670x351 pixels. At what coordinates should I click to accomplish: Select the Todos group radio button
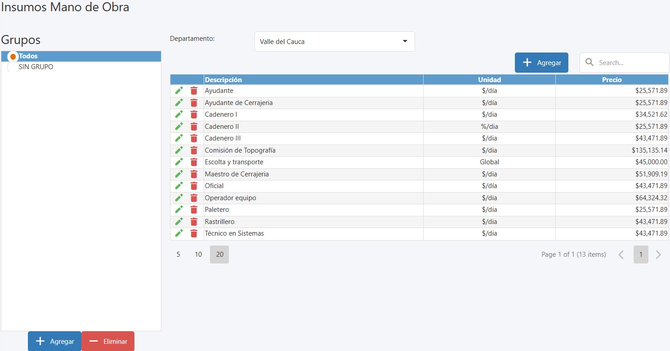(13, 57)
